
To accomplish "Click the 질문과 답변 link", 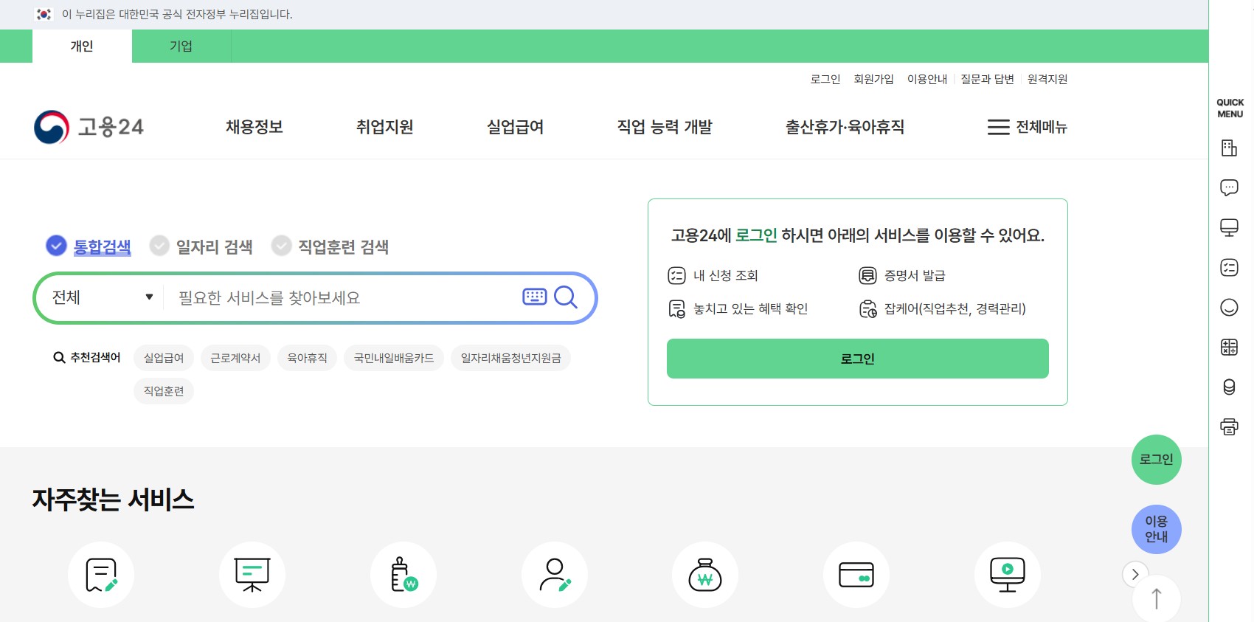I will coord(987,79).
